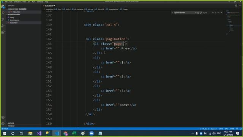Open the Selection menu
The width and height of the screenshot is (243, 137).
point(17,2)
